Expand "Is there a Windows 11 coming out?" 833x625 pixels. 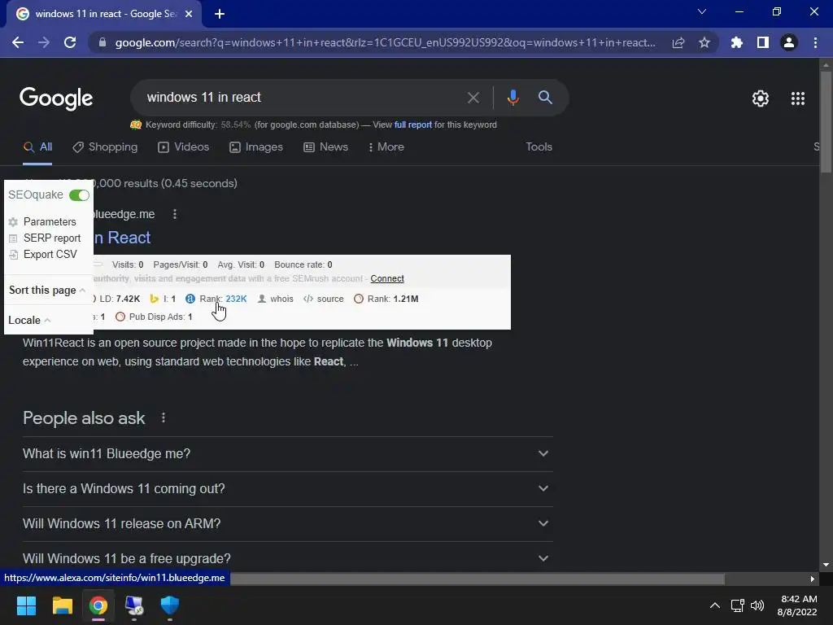pos(287,489)
